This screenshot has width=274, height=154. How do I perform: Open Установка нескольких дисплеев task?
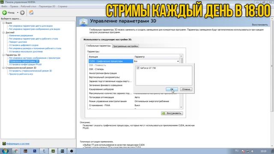pos(26,51)
